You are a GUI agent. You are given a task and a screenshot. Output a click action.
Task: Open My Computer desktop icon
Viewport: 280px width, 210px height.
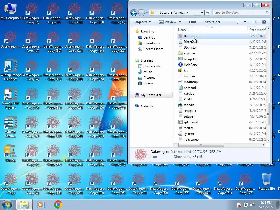point(11,11)
